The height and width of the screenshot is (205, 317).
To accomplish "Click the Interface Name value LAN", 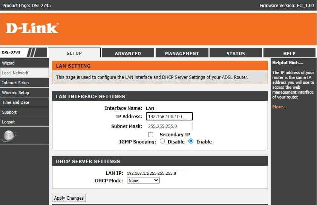I will tap(150, 108).
